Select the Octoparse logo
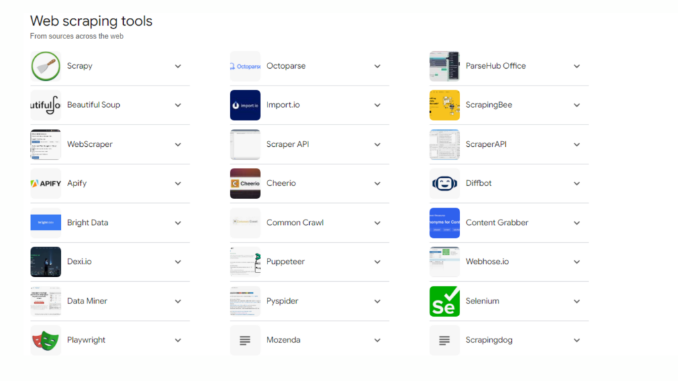Image resolution: width=678 pixels, height=381 pixels. [x=245, y=65]
